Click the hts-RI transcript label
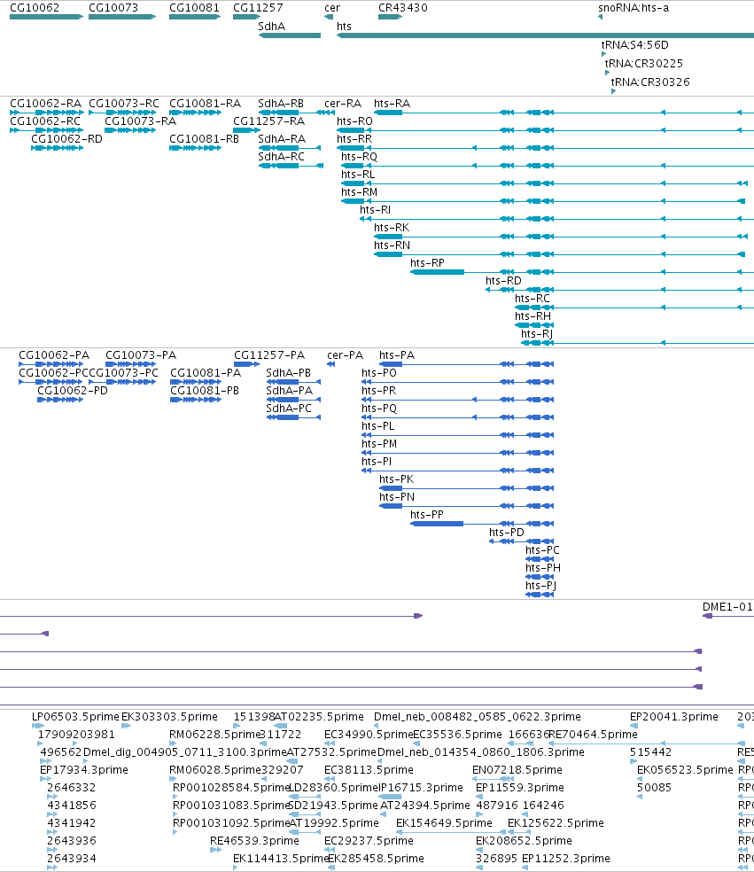The height and width of the screenshot is (872, 754). click(x=376, y=210)
